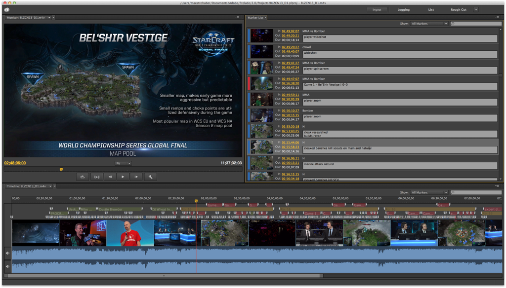Click the In timecode 02;49;47;07
The height and width of the screenshot is (288, 506).
click(290, 79)
